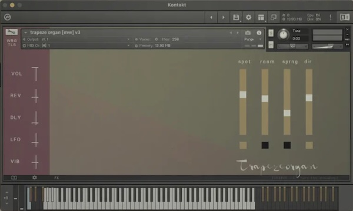The width and height of the screenshot is (353, 211).
Task: Minimize the instrument header with minus button
Action: pos(347,35)
